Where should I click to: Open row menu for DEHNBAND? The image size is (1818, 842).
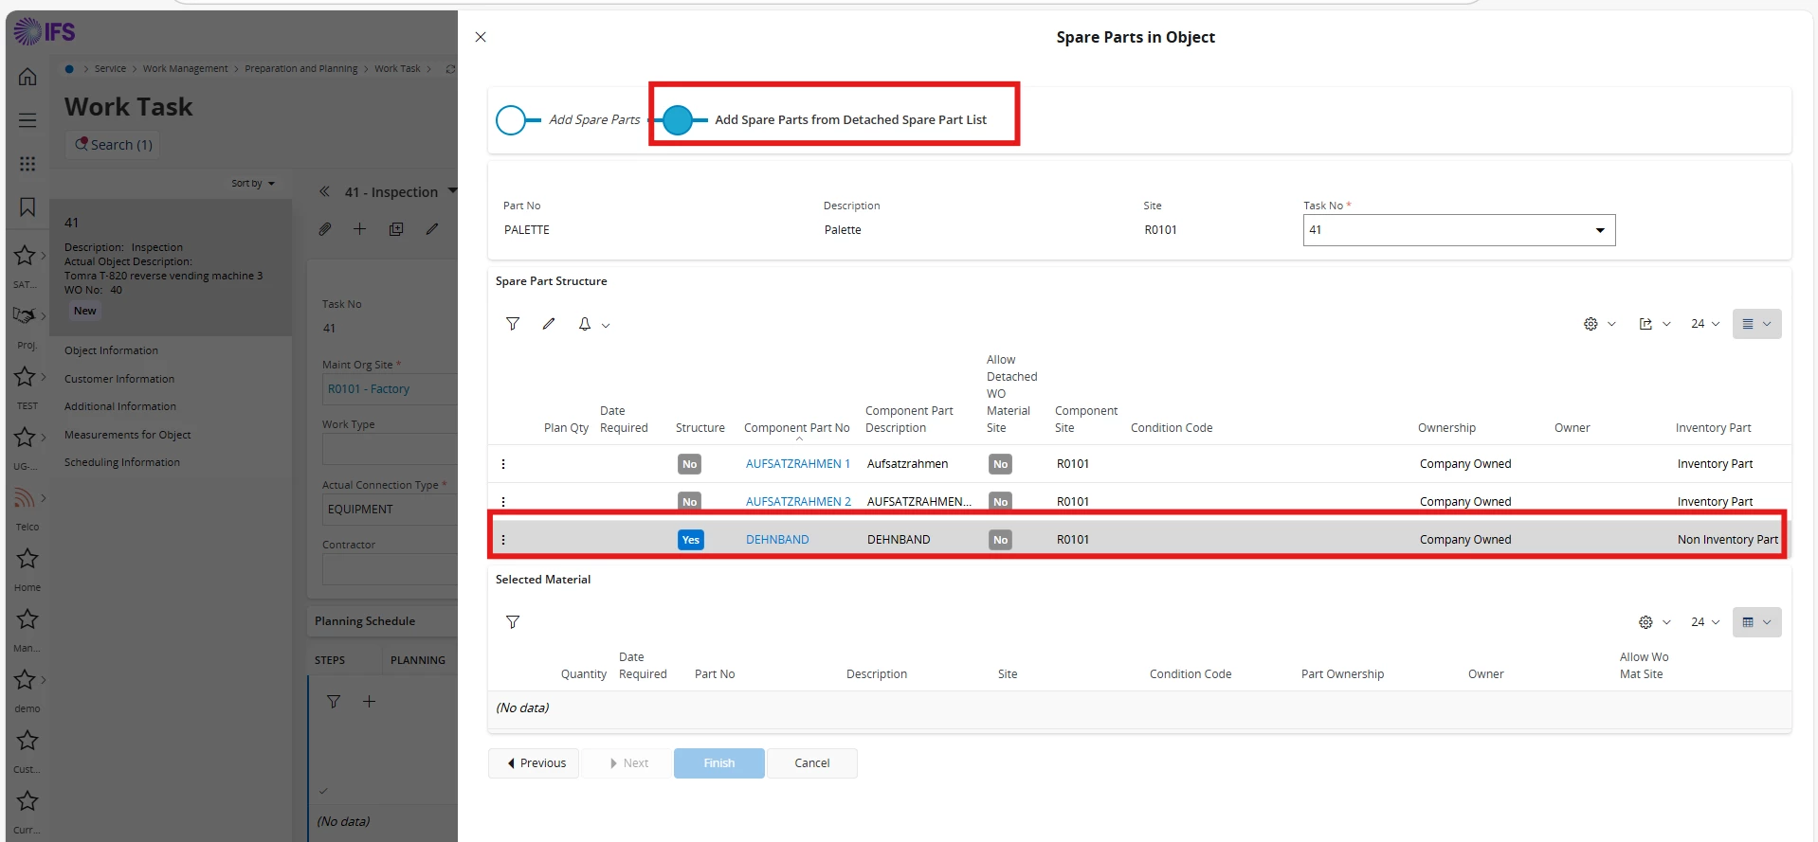coord(503,540)
